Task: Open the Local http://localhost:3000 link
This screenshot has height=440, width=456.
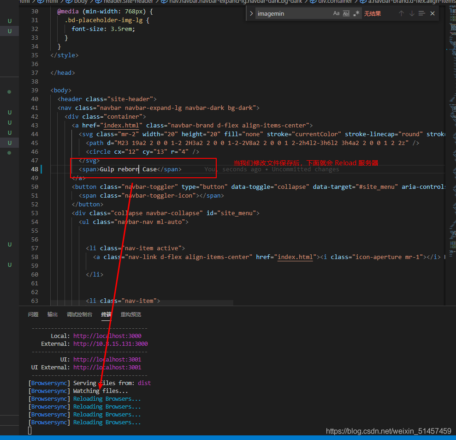Action: (x=107, y=336)
